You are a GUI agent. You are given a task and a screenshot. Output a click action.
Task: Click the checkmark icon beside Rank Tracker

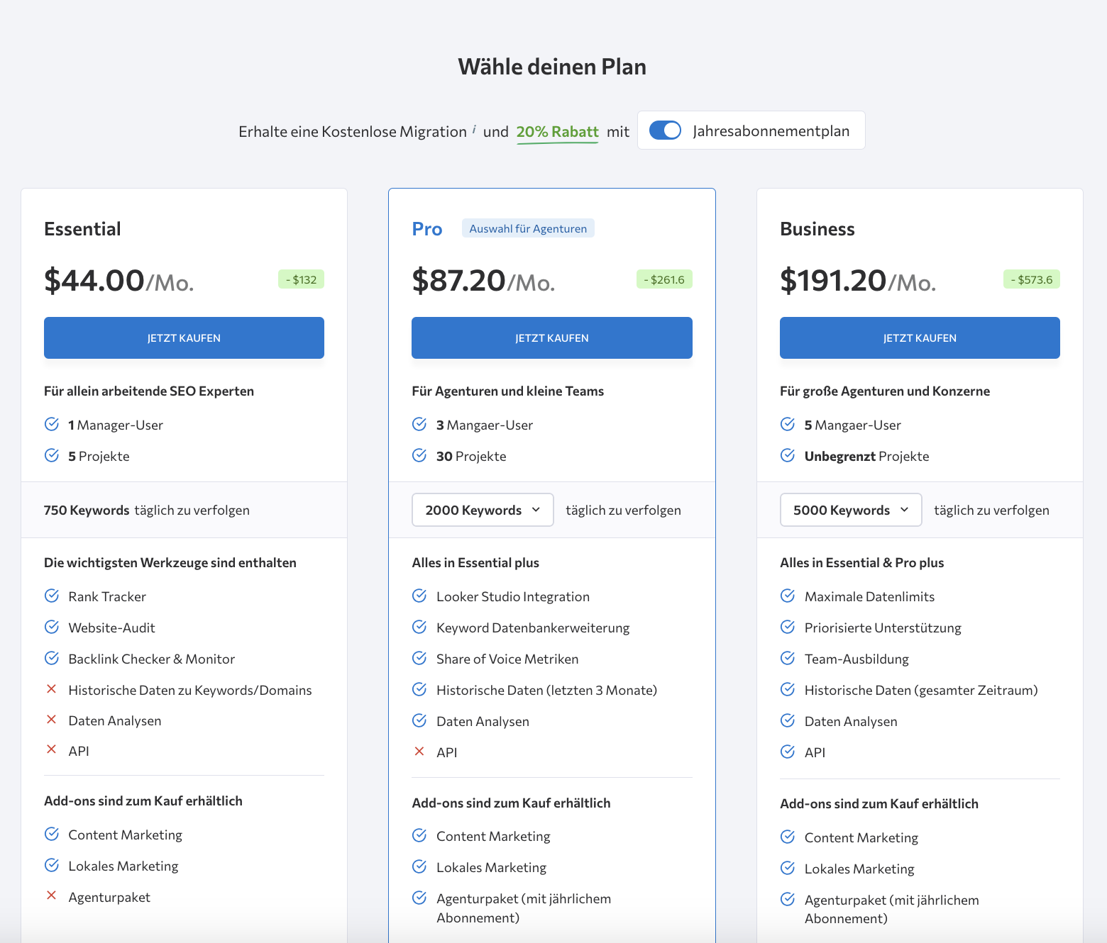tap(52, 596)
